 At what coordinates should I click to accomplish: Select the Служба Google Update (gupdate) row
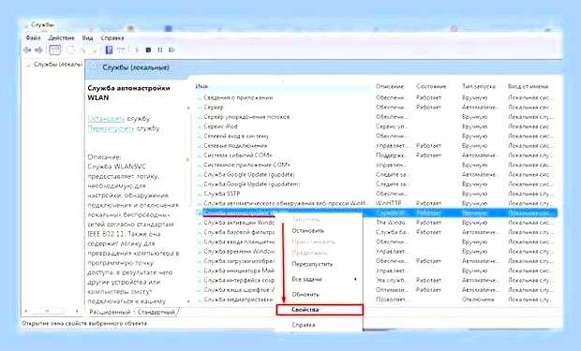[x=375, y=175]
